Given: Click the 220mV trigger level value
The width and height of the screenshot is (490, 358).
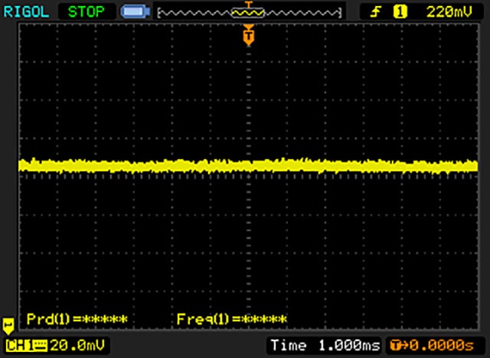Looking at the screenshot, I should (x=449, y=12).
